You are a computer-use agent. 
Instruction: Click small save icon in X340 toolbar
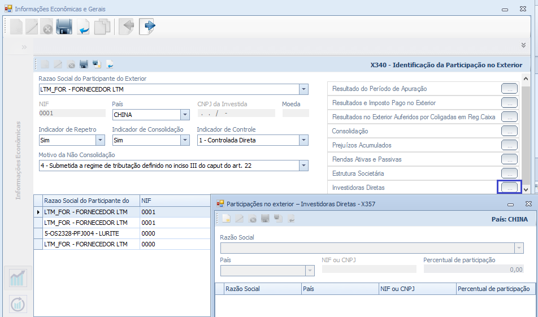(x=84, y=64)
